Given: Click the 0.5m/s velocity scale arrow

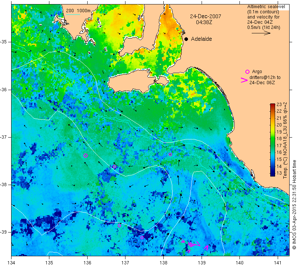Looking at the screenshot, I should pos(261,33).
